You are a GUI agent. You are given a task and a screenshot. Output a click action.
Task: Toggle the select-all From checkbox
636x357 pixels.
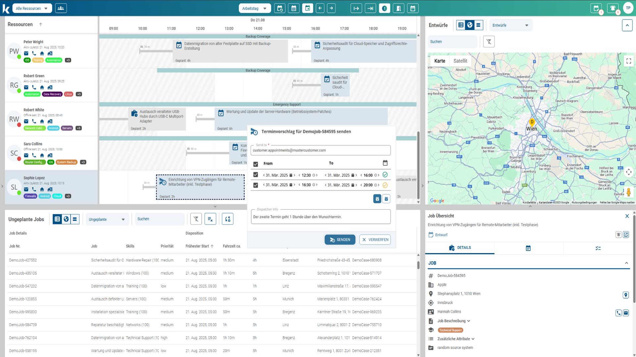point(255,164)
